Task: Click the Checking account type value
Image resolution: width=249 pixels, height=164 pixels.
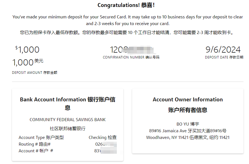Action: (x=103, y=138)
